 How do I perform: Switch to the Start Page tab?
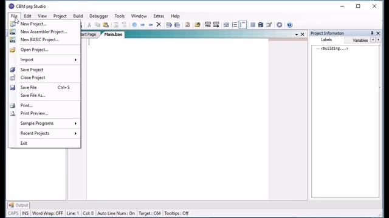(x=89, y=35)
